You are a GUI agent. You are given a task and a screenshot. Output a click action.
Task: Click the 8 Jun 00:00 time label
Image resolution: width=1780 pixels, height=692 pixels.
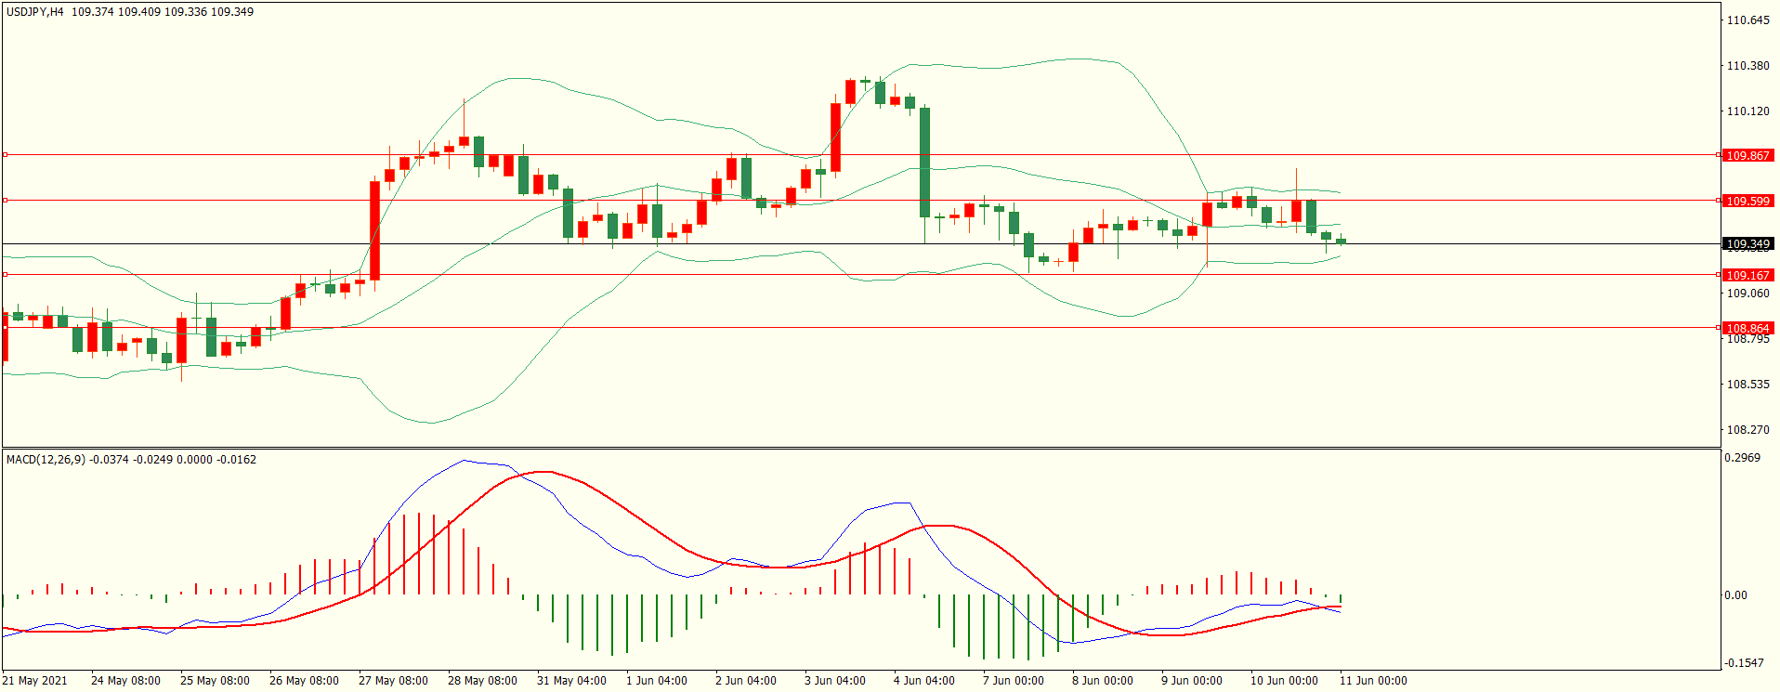[x=1103, y=681]
